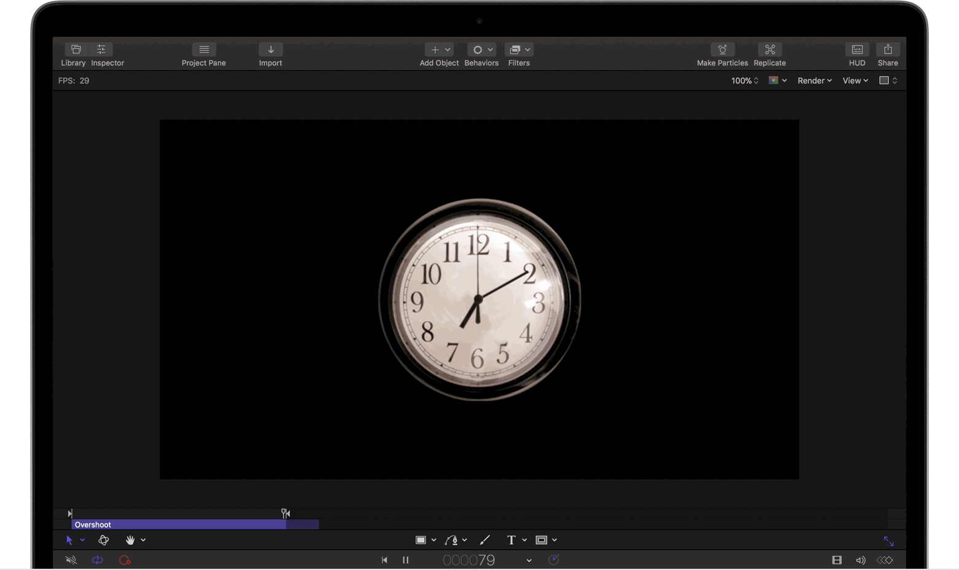Toggle the record animation button
This screenshot has height=570, width=959.
(125, 560)
